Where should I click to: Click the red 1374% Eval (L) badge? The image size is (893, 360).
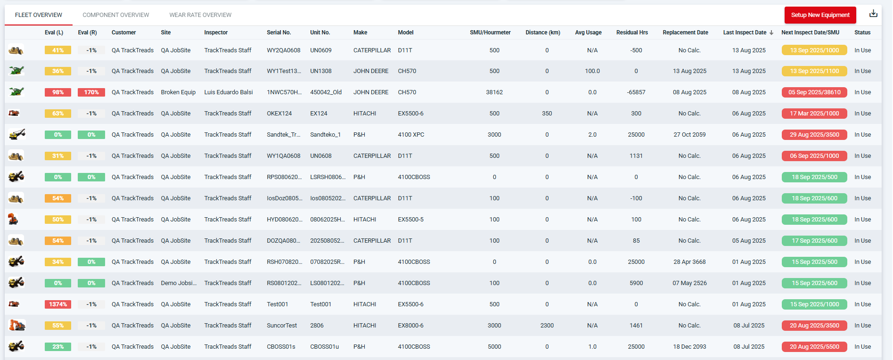[x=57, y=304]
